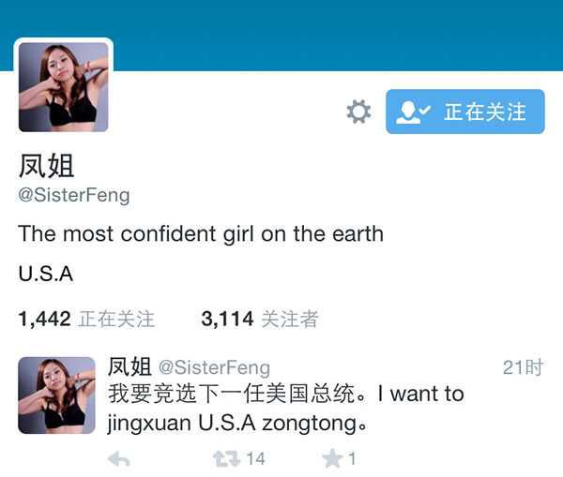Viewport: 563px width, 477px height.
Task: View the 3,114 关注者 followers list
Action: (260, 319)
